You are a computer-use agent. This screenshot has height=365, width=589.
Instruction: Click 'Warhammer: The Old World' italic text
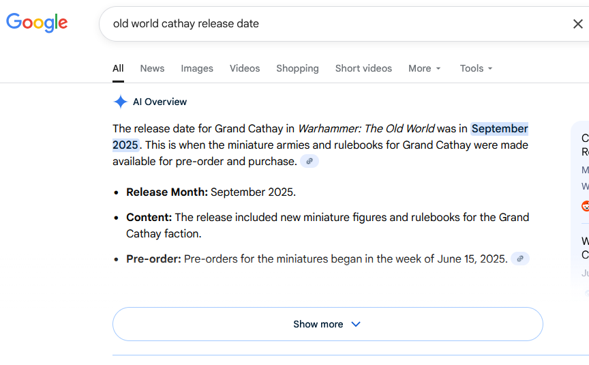pos(366,128)
